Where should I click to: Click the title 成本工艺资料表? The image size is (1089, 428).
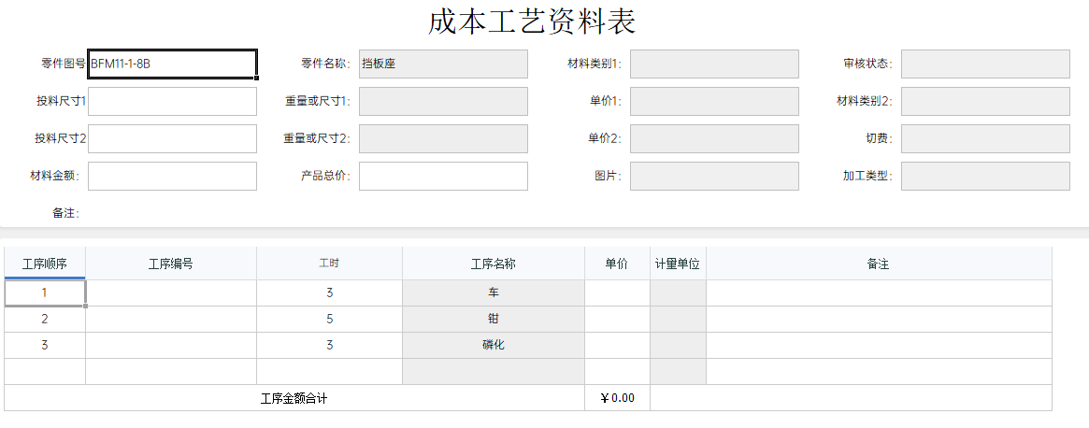point(532,21)
